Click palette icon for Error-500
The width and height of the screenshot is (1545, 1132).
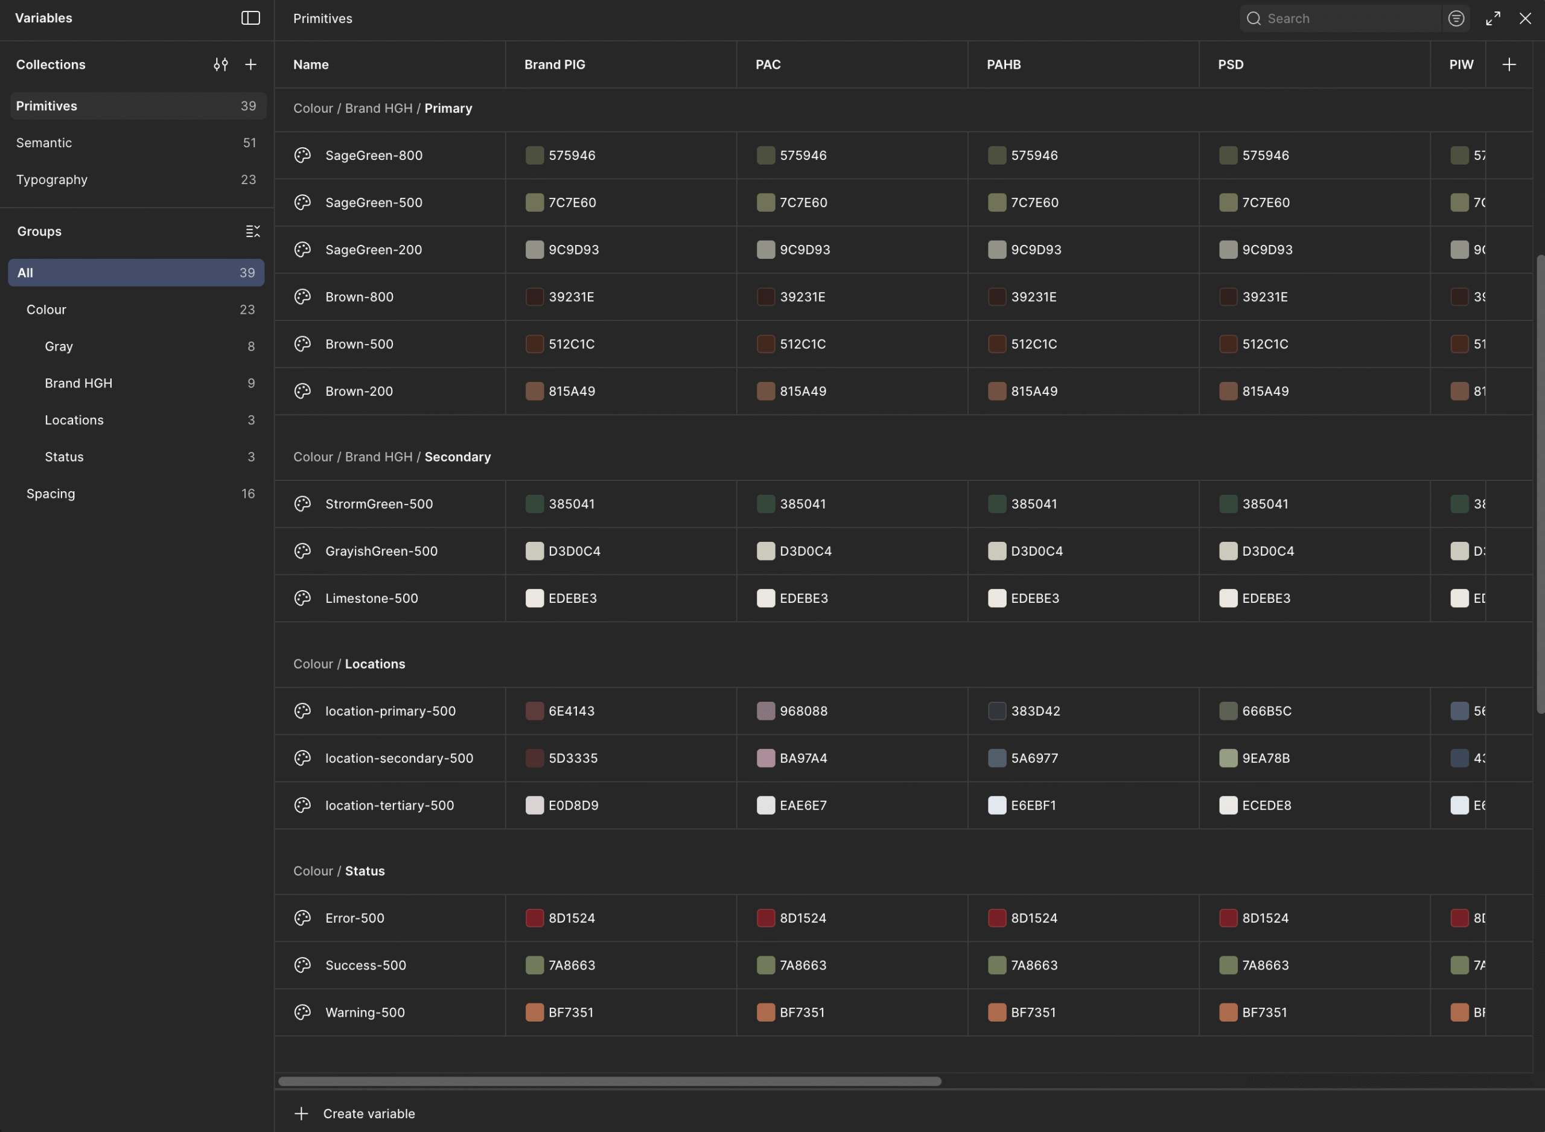click(302, 918)
